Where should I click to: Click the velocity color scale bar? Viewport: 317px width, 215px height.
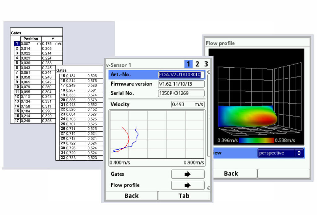[256, 141]
